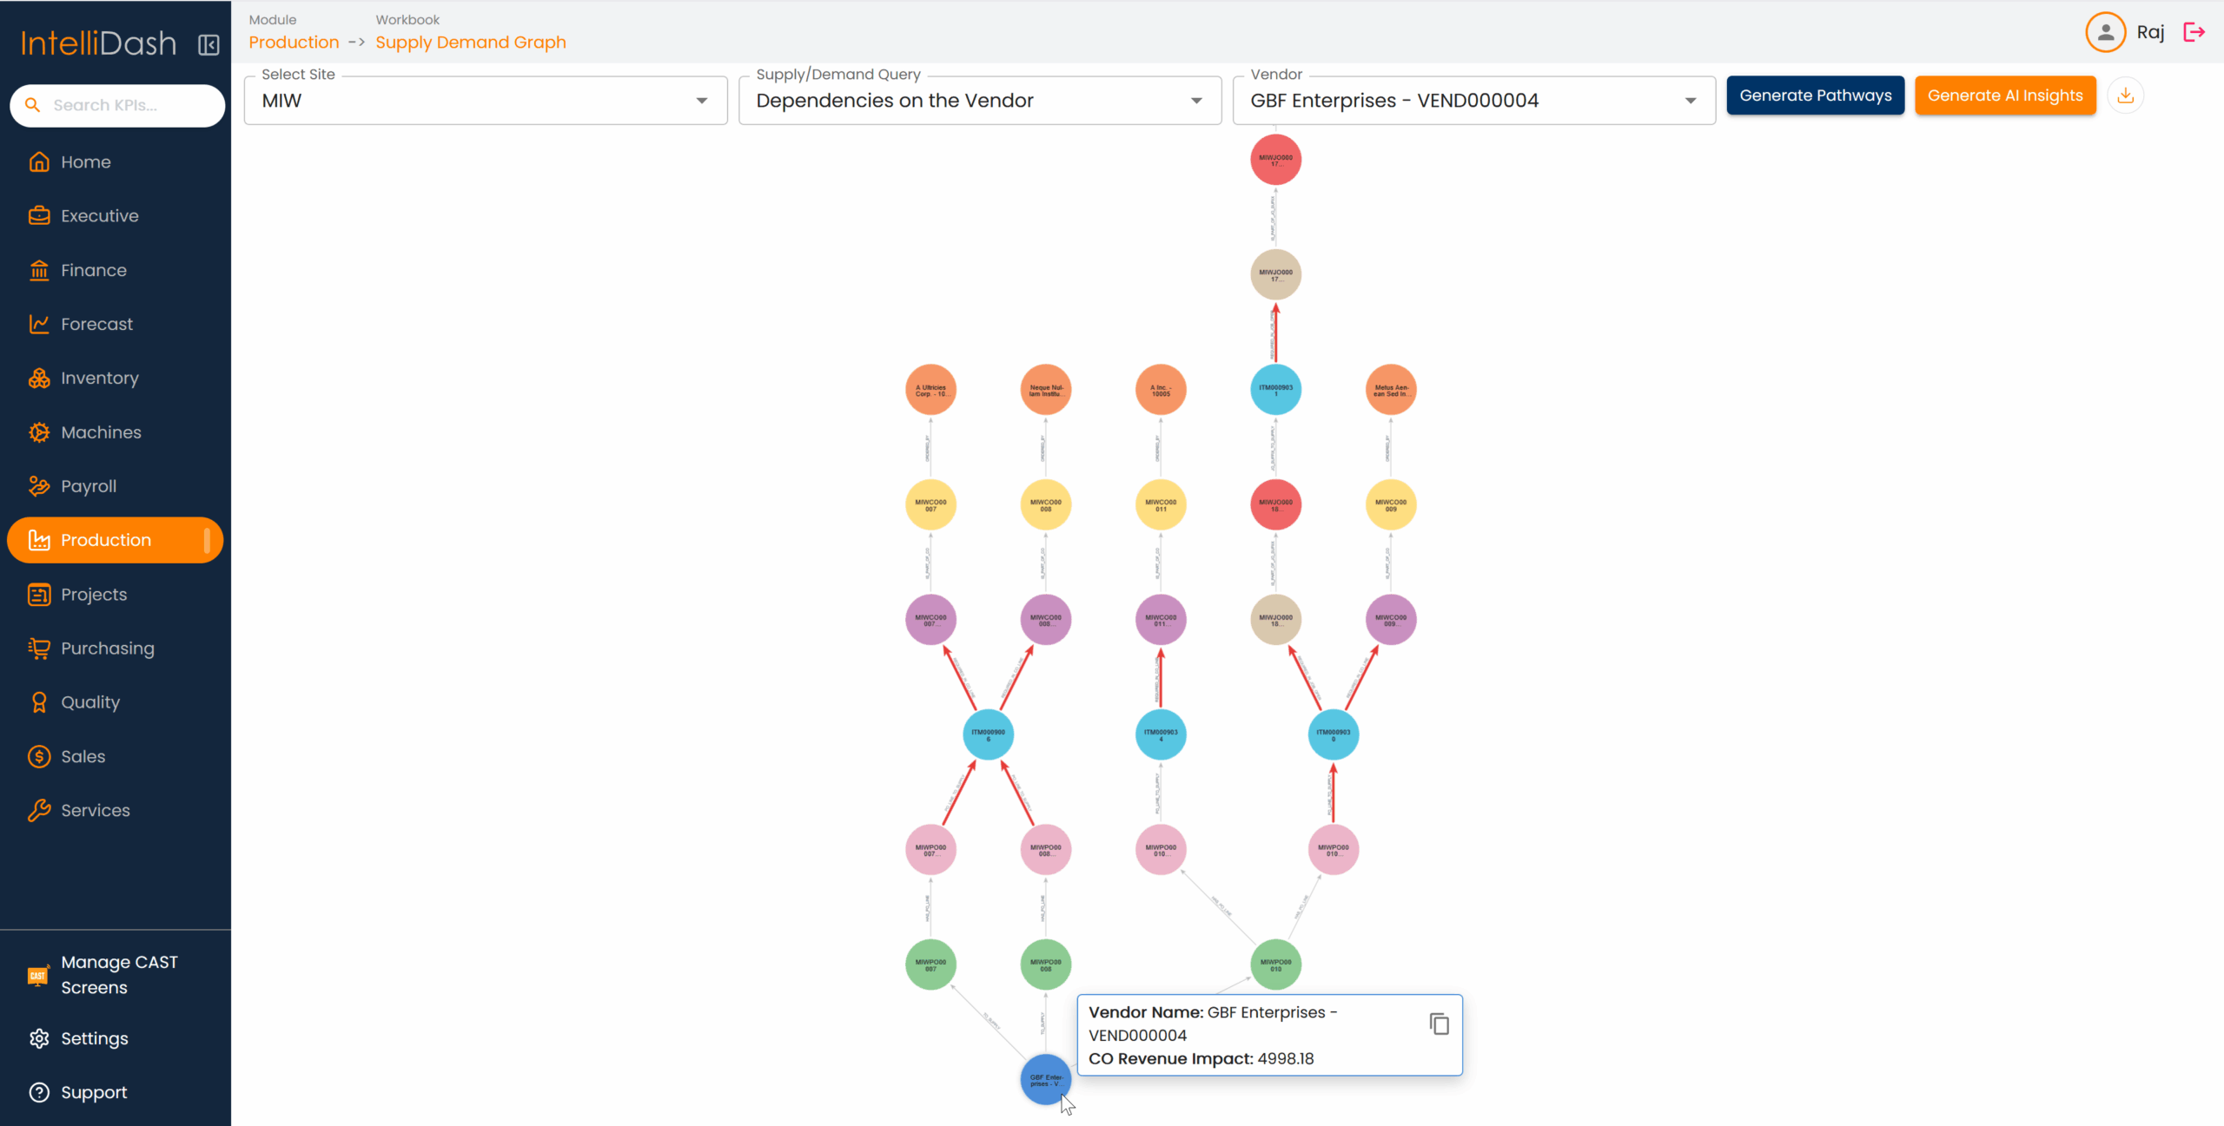Image resolution: width=2224 pixels, height=1126 pixels.
Task: Focus the Search KPIs input field
Action: pos(130,105)
